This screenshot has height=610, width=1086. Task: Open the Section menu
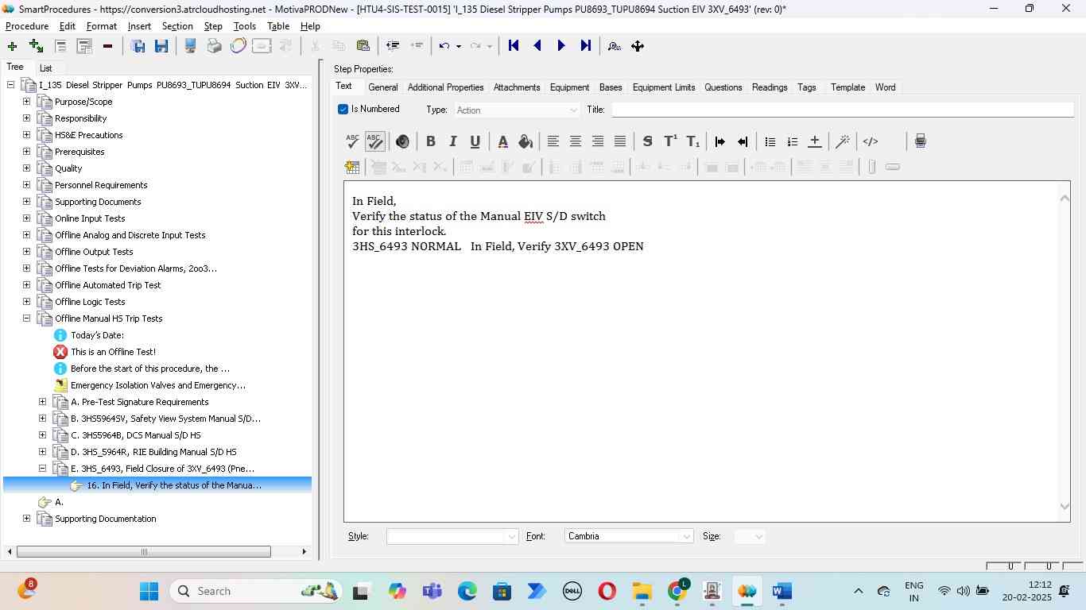coord(176,26)
